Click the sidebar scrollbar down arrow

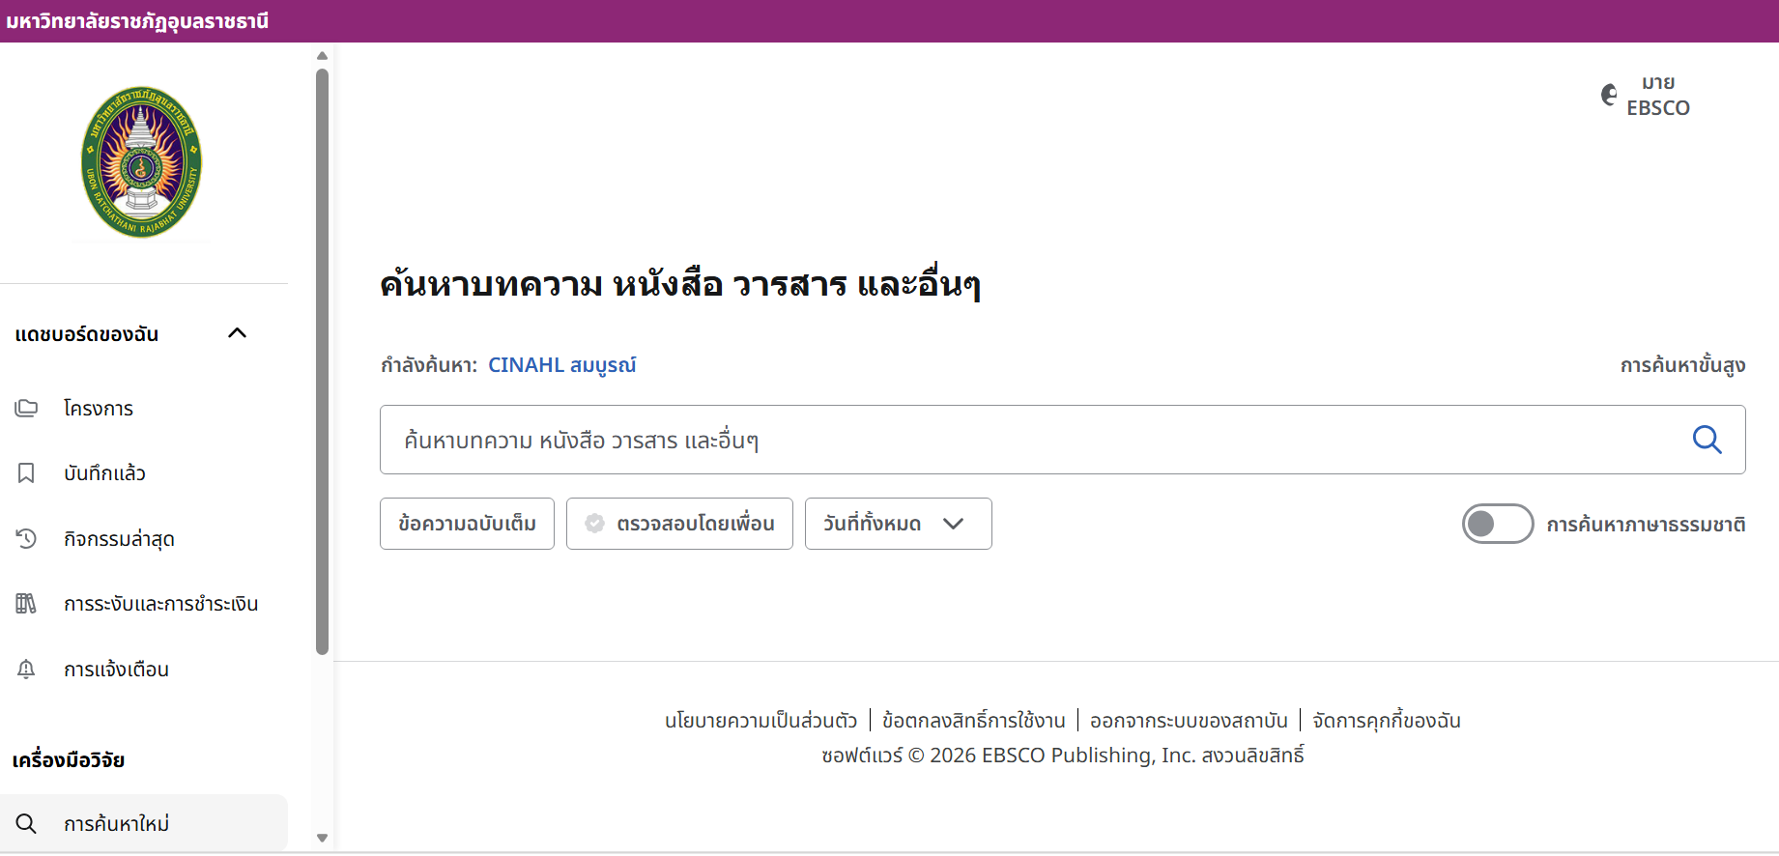point(323,838)
